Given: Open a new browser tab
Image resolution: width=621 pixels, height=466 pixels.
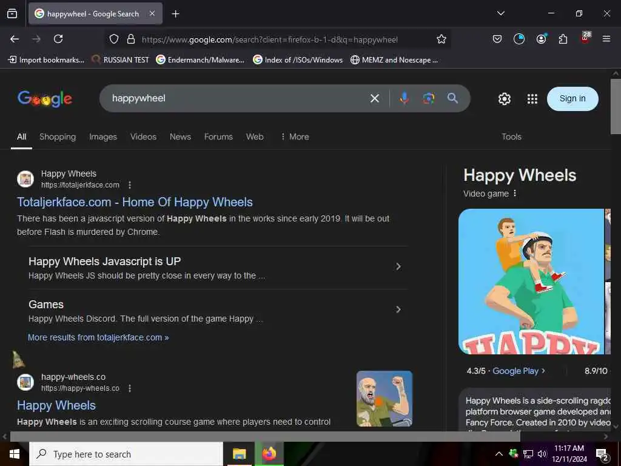Looking at the screenshot, I should tap(175, 14).
